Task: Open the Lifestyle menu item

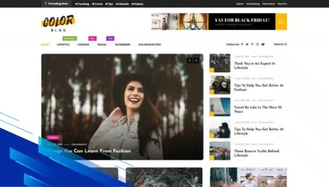Action: point(63,45)
